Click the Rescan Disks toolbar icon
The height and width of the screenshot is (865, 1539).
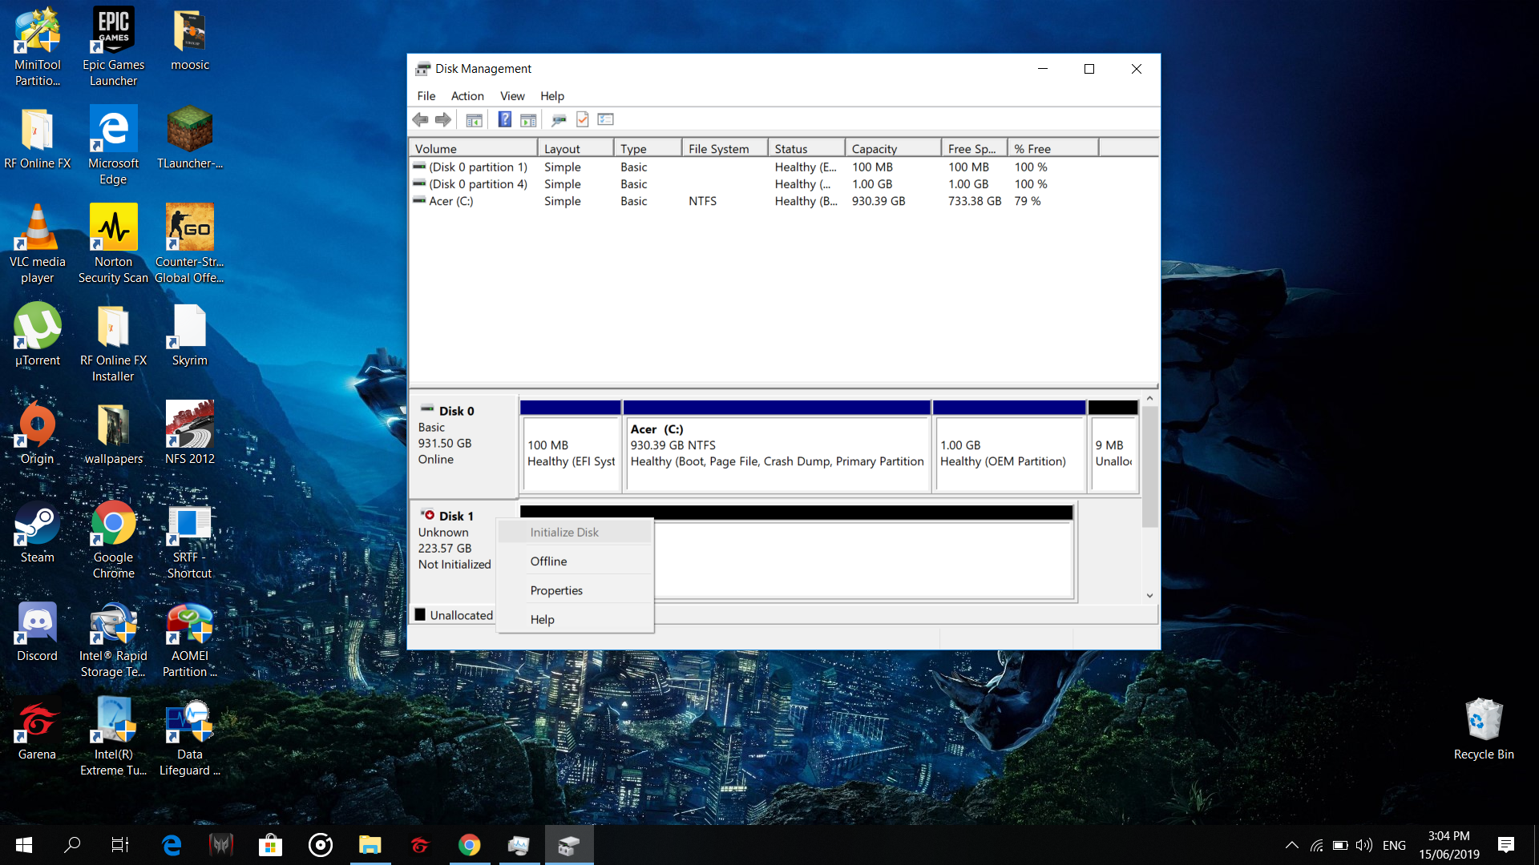(559, 120)
